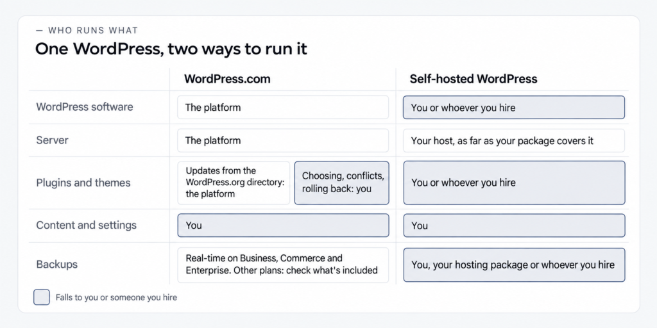Click the 'WordPress software' row label
Viewport: 657px width, 328px height.
click(x=85, y=107)
